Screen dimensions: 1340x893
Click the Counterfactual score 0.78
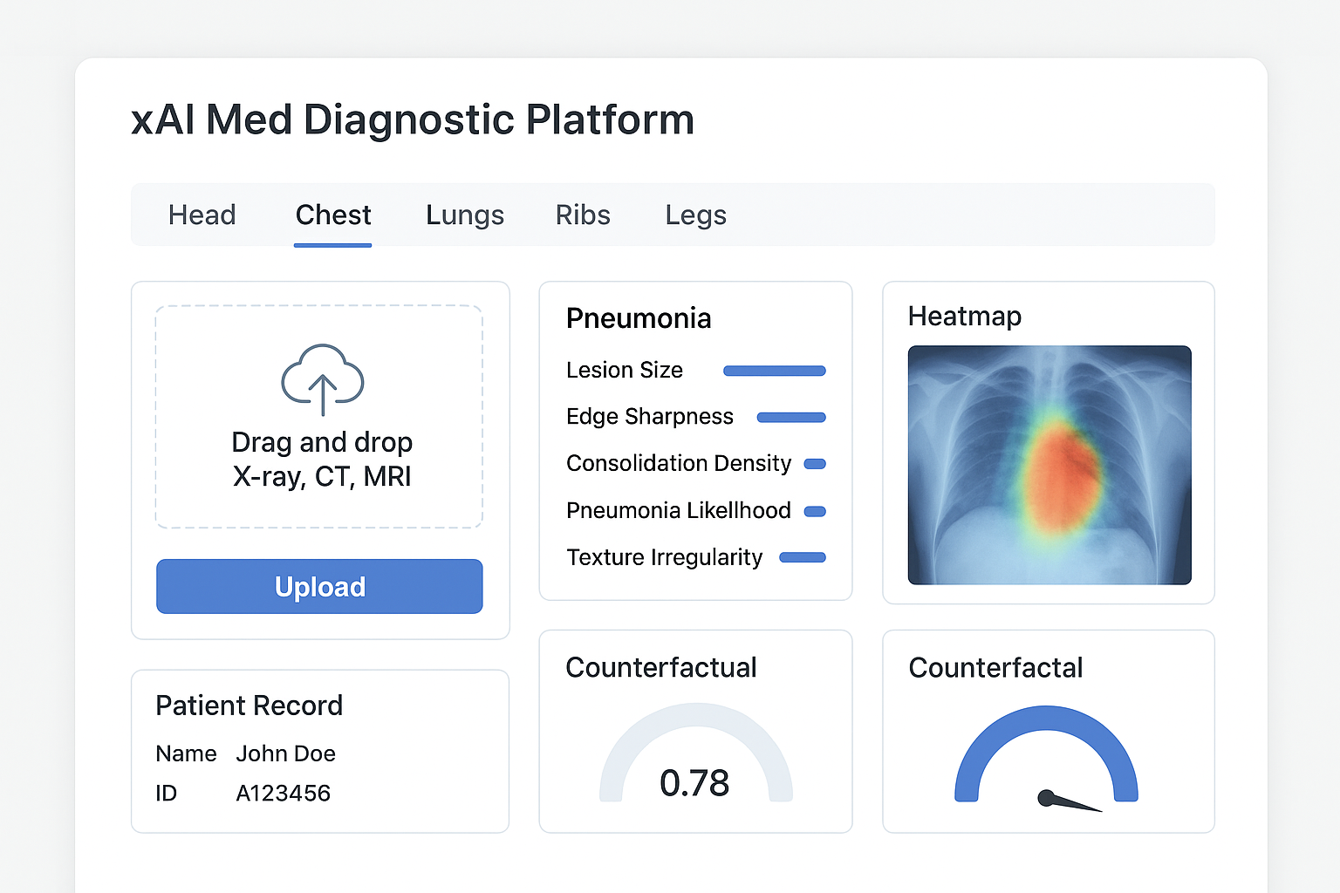pos(695,783)
